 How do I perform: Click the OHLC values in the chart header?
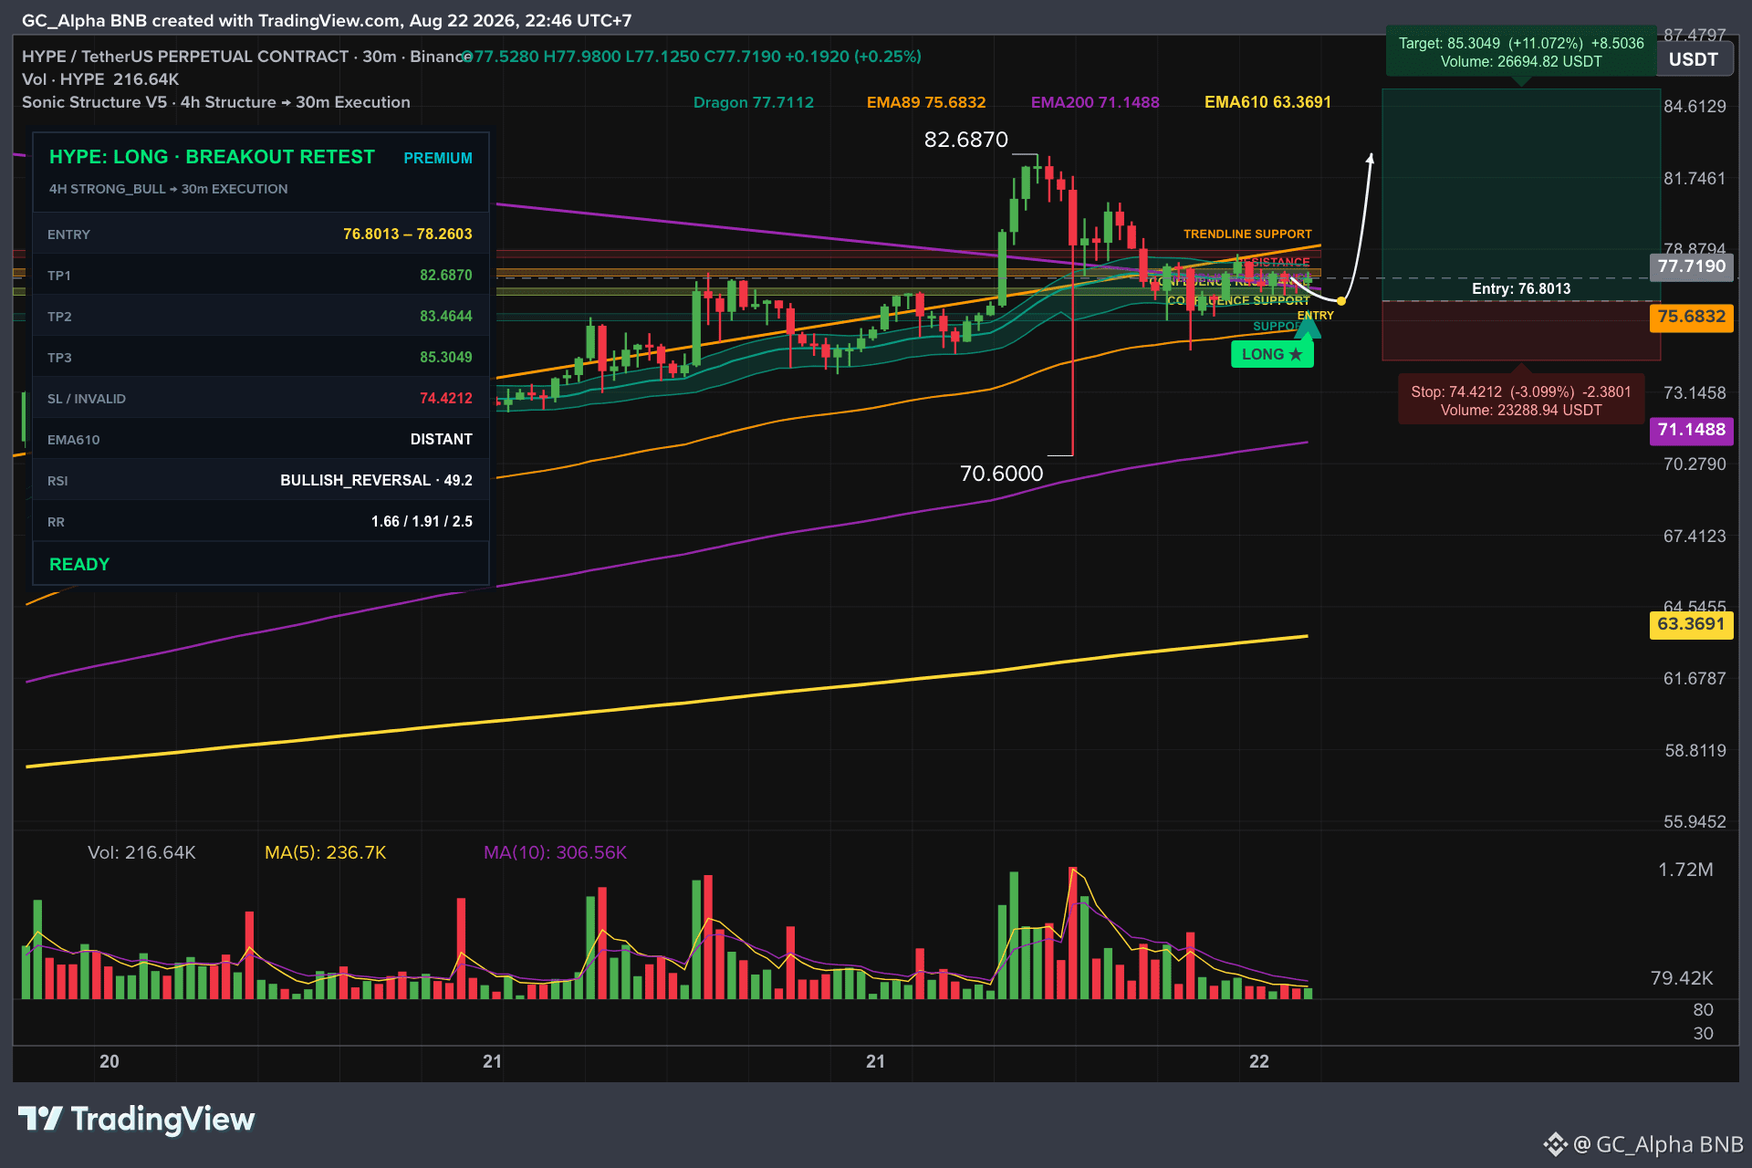click(x=693, y=57)
